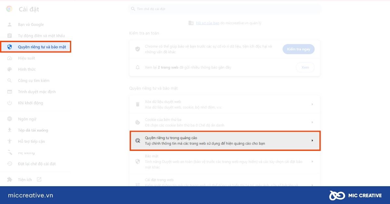Select Quyền riêng tư và bảo mật menu
The height and width of the screenshot is (204, 390).
(35, 47)
